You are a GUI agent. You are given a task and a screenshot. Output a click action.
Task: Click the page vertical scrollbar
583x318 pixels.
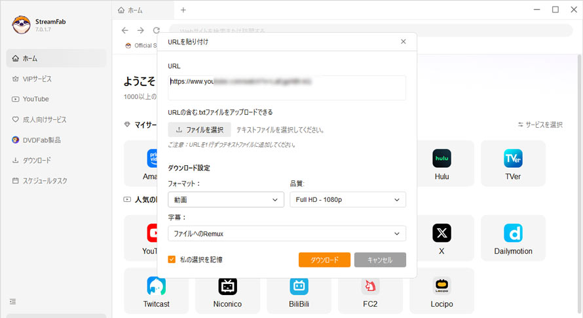click(x=579, y=186)
